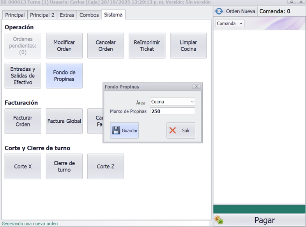Open Entradas y Salidas de Efectivo
Image resolution: width=306 pixels, height=227 pixels.
click(23, 76)
